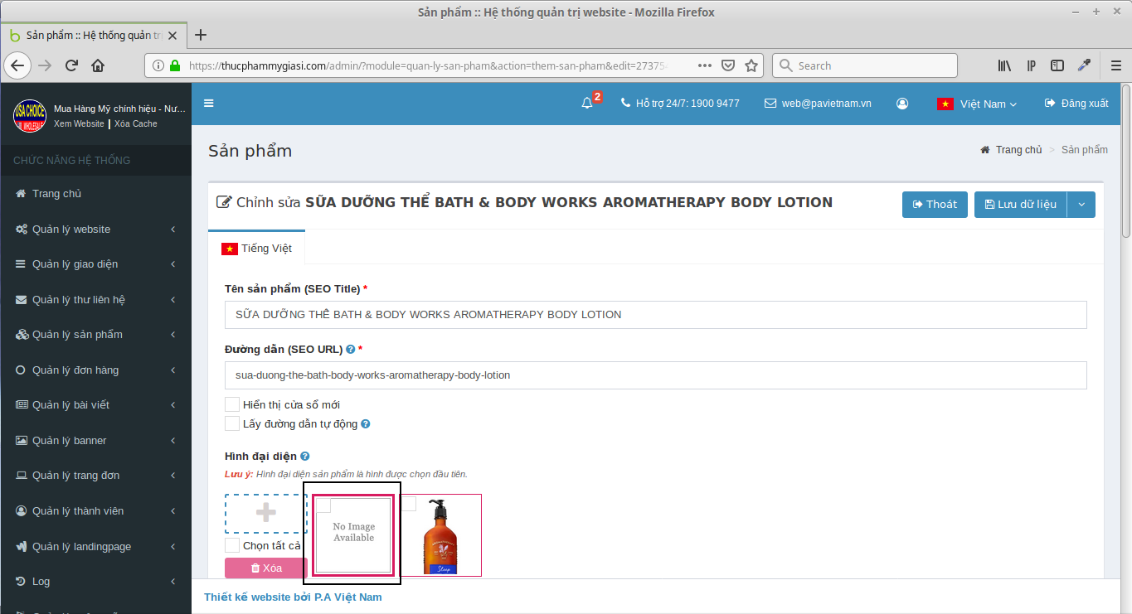Viewport: 1132px width, 614px height.
Task: Check the Chọn tất cả checkbox
Action: click(232, 545)
